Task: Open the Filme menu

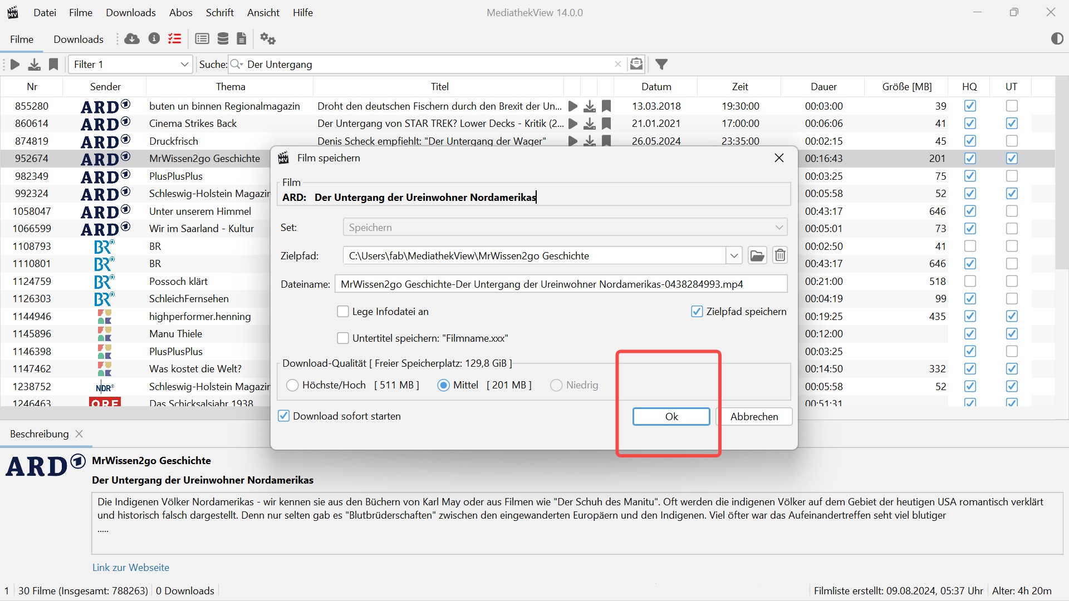Action: pyautogui.click(x=81, y=12)
